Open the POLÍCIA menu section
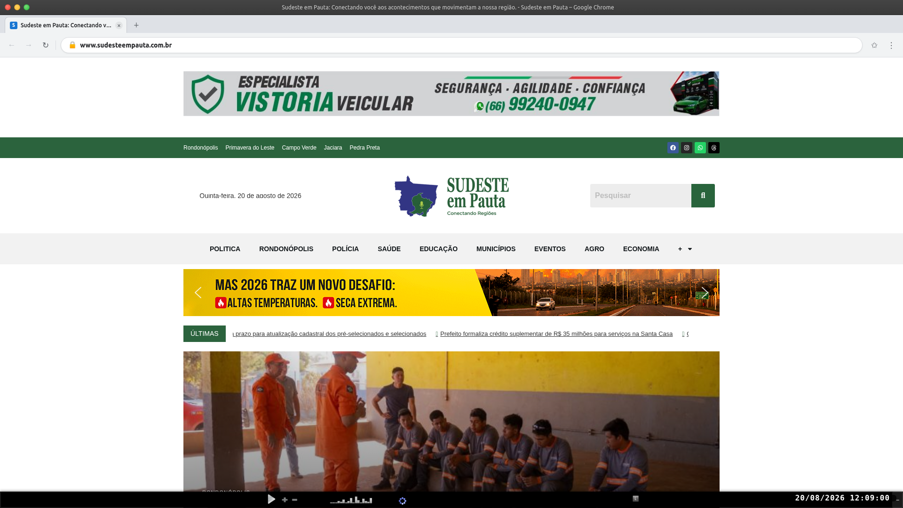Image resolution: width=903 pixels, height=508 pixels. [345, 249]
